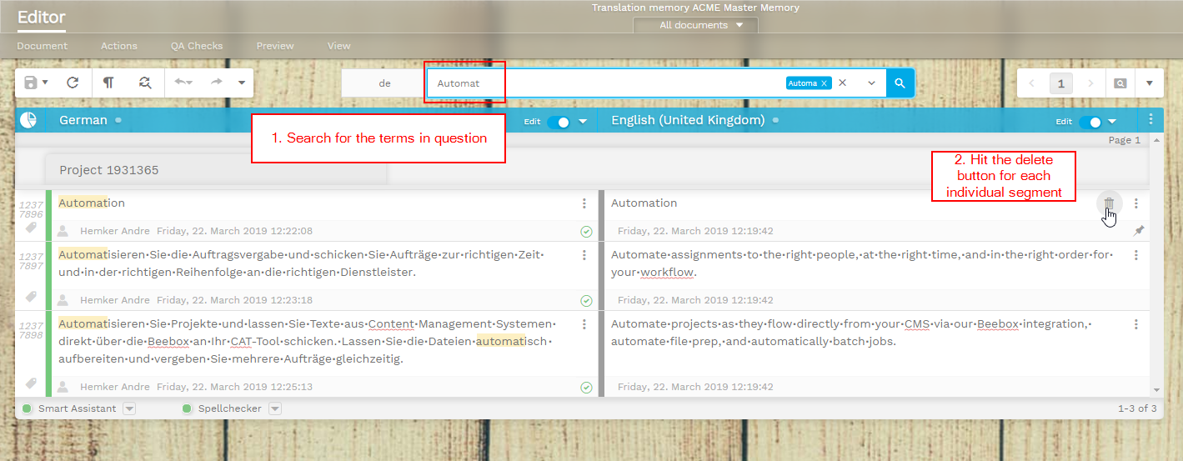Open the All documents dropdown
Screen dimensions: 1183x461
694,25
